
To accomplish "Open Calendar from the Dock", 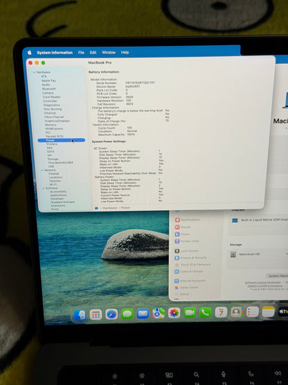I will coord(221,312).
